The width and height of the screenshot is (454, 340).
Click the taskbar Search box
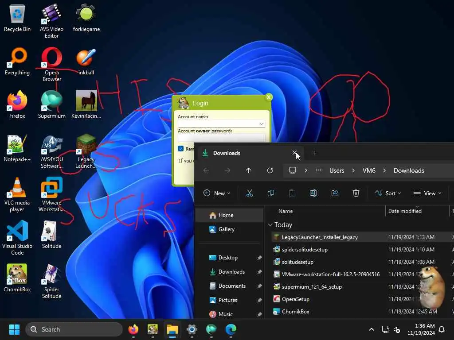[x=74, y=329]
